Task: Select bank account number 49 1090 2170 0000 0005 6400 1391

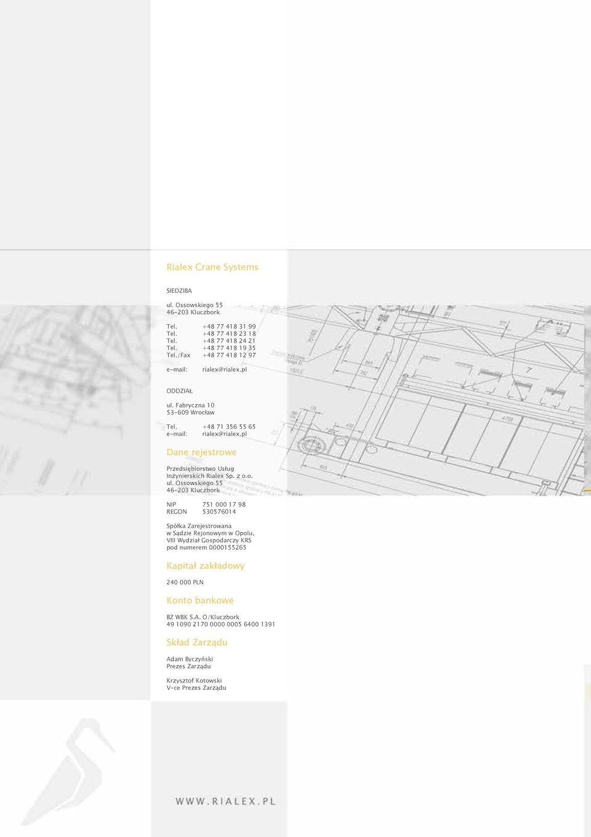Action: 221,624
